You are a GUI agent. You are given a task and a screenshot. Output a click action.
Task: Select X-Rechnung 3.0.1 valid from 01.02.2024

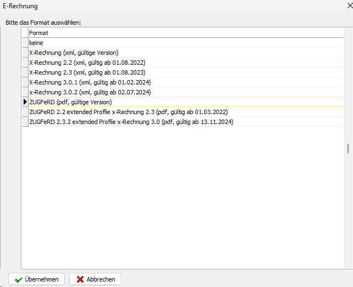(x=90, y=82)
